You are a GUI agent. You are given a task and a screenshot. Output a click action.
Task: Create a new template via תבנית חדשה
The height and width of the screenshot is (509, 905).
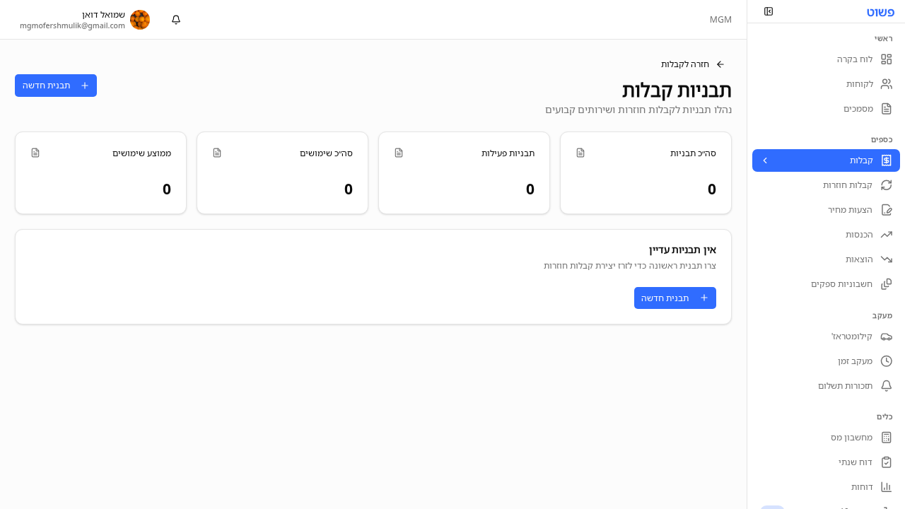56,85
